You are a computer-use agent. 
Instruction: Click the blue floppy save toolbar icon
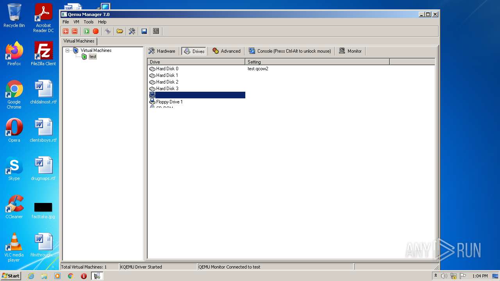pyautogui.click(x=144, y=31)
